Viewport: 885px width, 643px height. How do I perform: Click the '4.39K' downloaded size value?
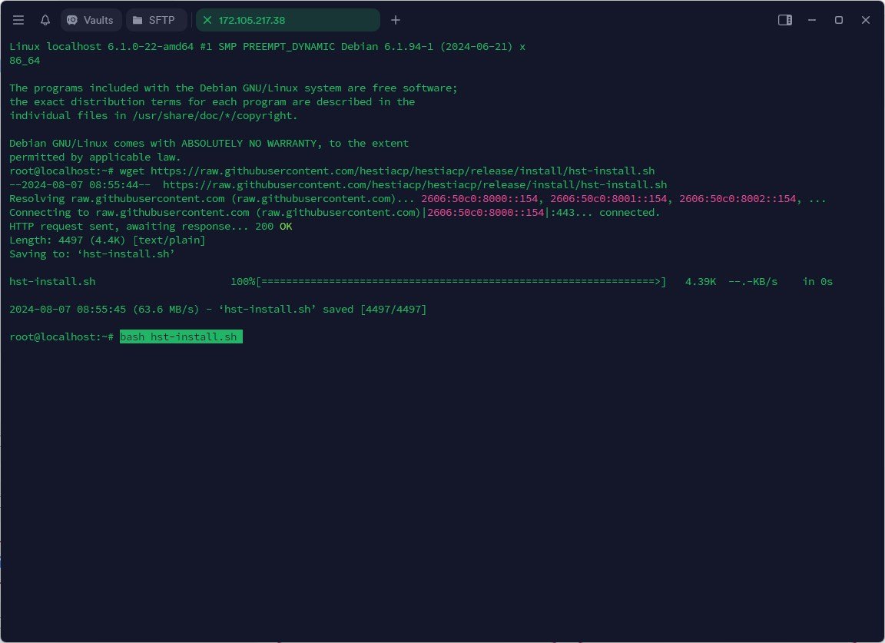pos(701,282)
